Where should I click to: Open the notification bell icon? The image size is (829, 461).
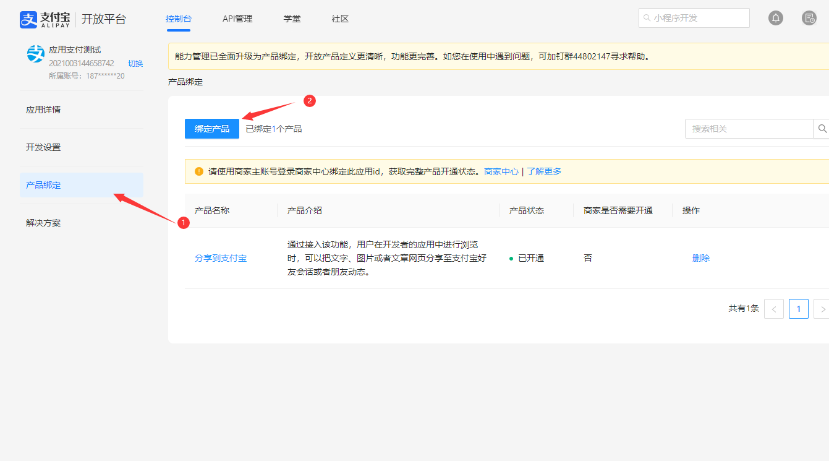(775, 18)
